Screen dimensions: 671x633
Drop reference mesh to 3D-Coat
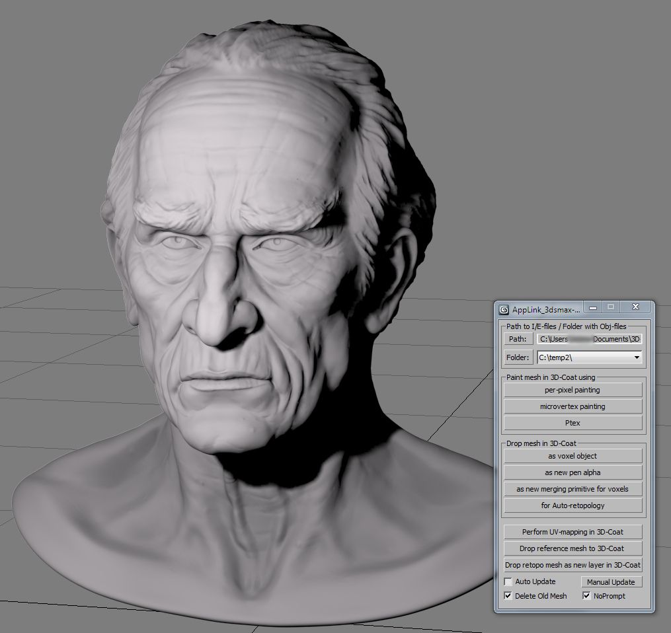coord(572,548)
